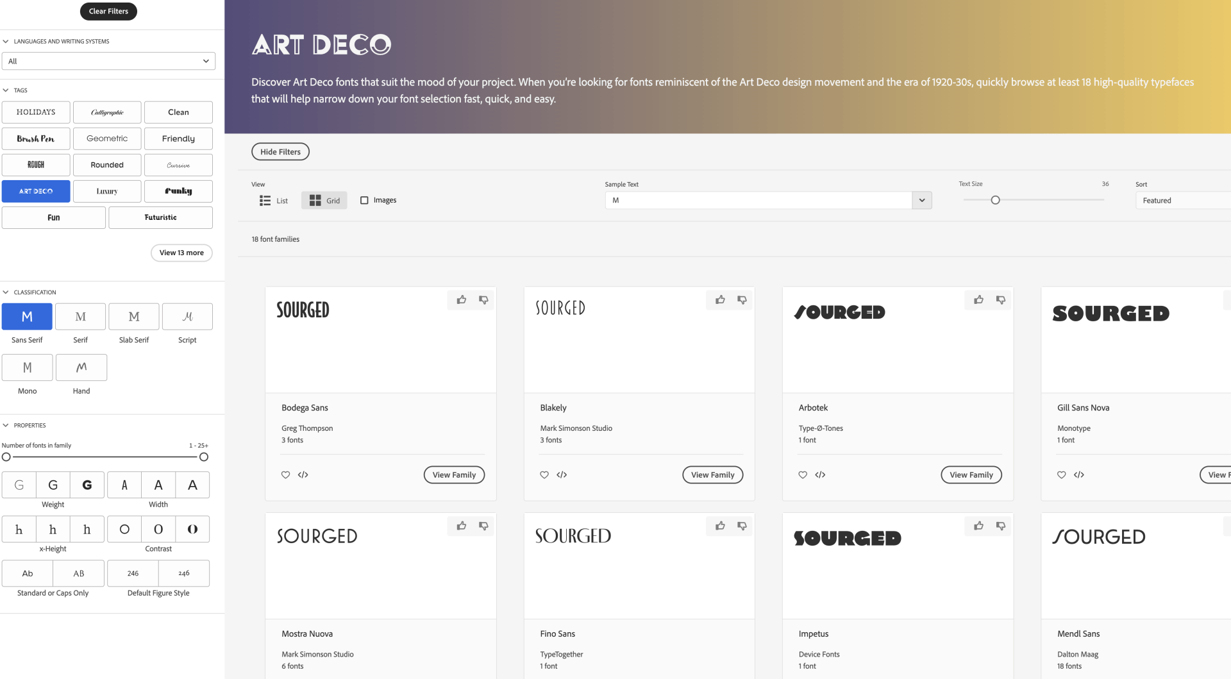
Task: Collapse the Properties section
Action: tap(6, 426)
